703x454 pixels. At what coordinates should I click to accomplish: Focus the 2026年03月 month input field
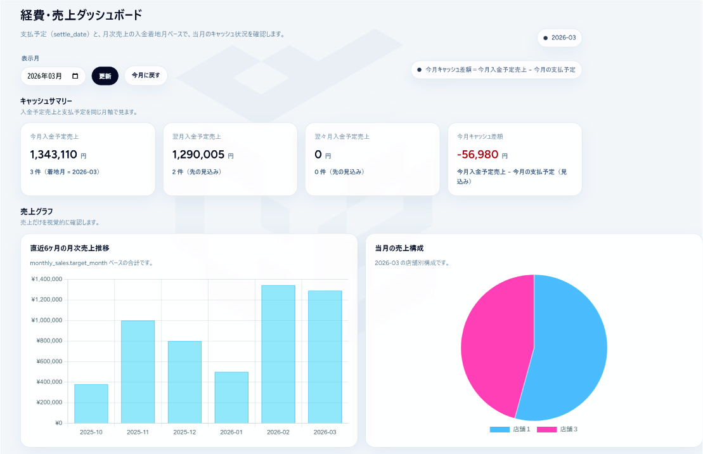pyautogui.click(x=46, y=76)
